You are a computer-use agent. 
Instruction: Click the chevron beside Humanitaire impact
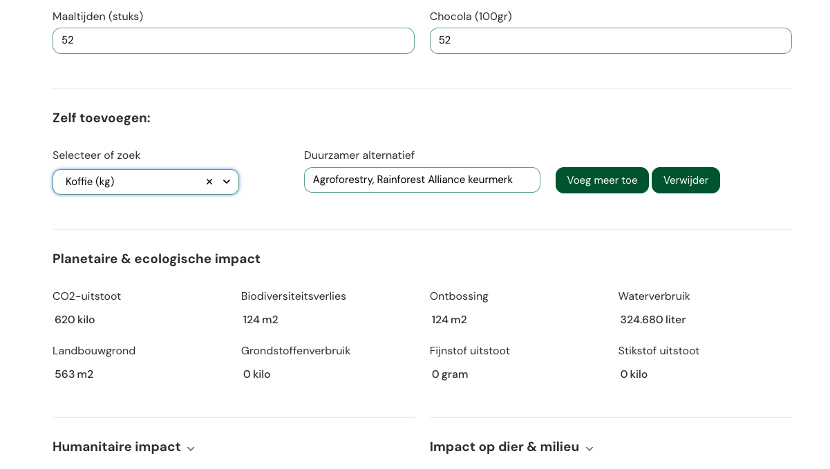(x=191, y=448)
